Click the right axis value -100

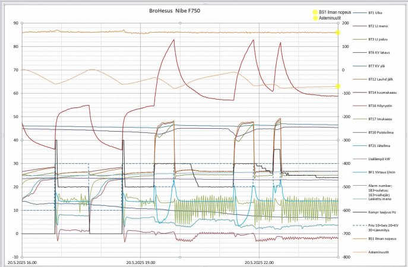pyautogui.click(x=346, y=93)
